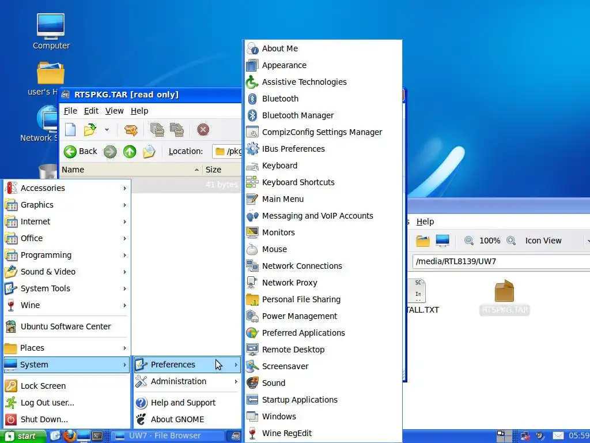Open Network Connections

[x=323, y=266]
